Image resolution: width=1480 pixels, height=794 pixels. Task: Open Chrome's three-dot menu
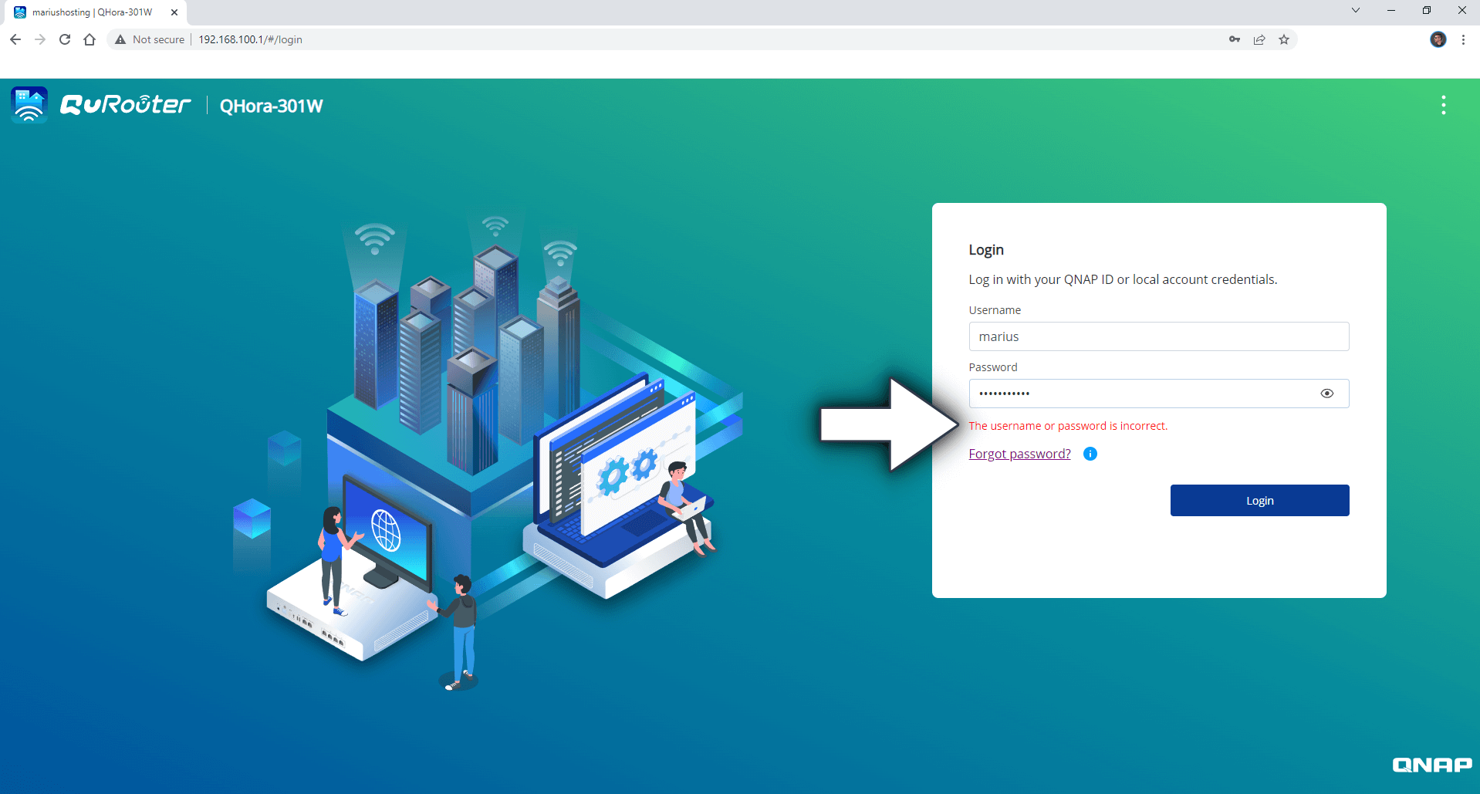pos(1463,39)
